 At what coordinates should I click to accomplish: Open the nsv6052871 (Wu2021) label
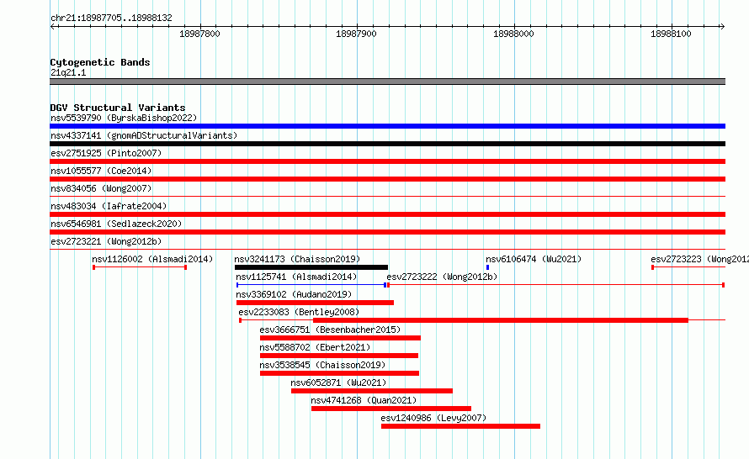pos(338,382)
